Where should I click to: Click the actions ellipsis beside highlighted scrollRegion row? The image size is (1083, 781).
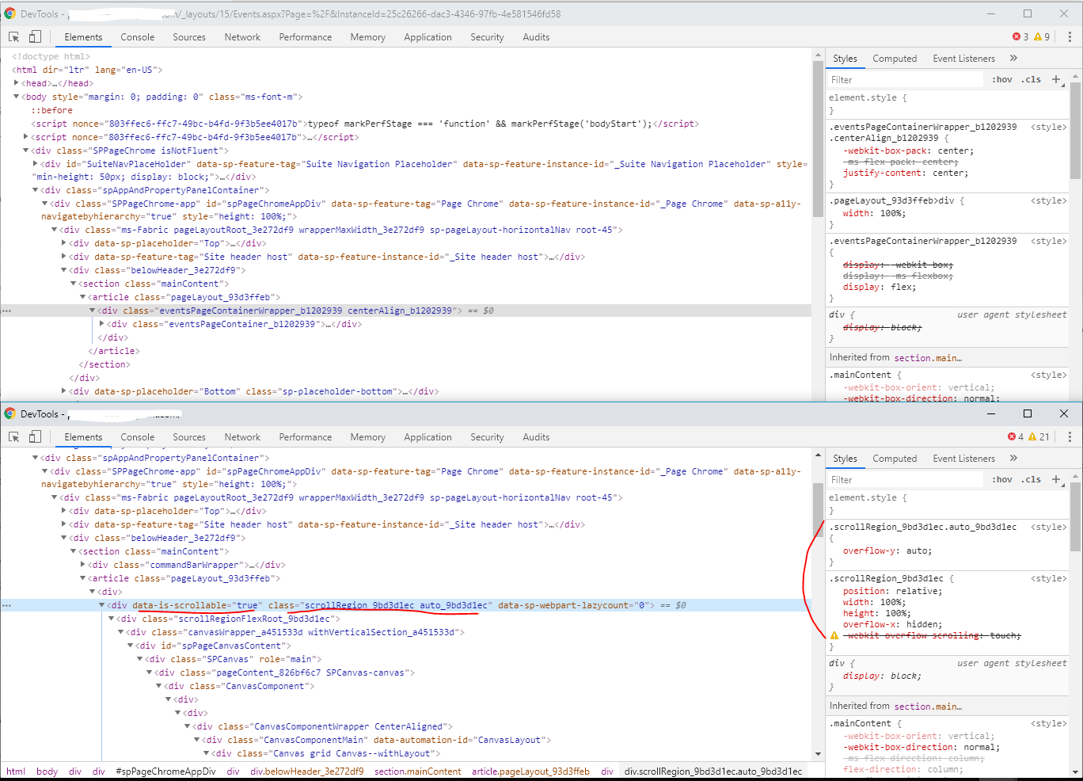(x=7, y=605)
